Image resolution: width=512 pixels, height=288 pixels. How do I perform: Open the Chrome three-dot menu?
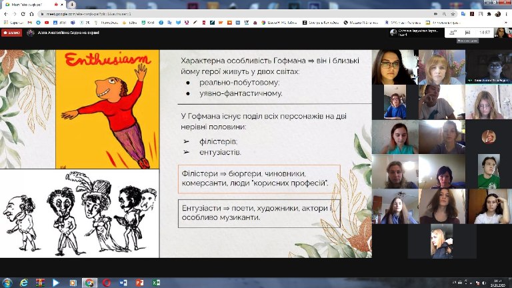pyautogui.click(x=506, y=14)
